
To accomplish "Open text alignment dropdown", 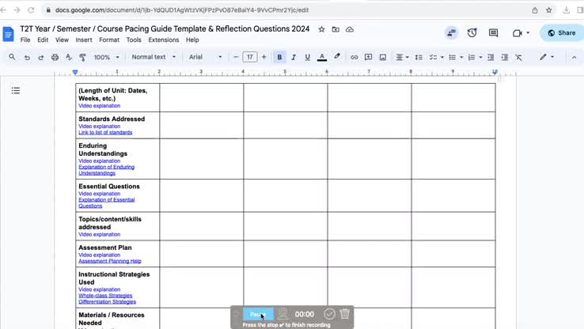I will click(402, 57).
